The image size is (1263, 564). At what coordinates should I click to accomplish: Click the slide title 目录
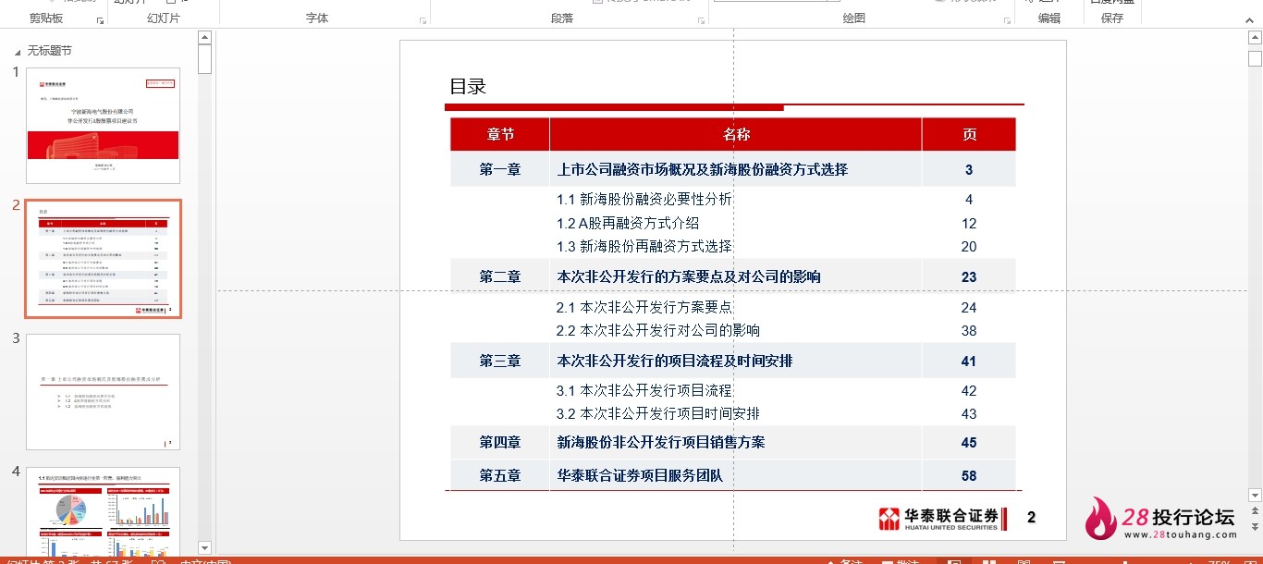[468, 87]
